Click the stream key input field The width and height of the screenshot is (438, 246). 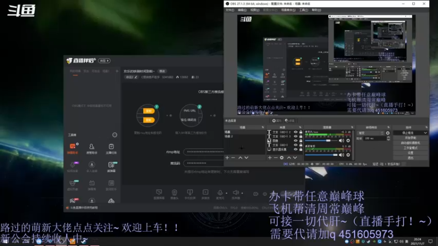204,163
